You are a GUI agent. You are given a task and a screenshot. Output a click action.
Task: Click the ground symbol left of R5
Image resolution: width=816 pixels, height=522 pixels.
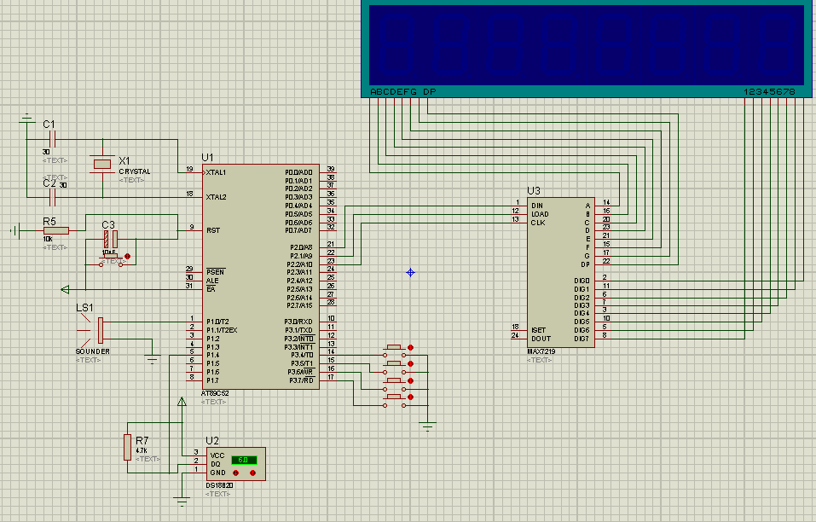pos(15,230)
